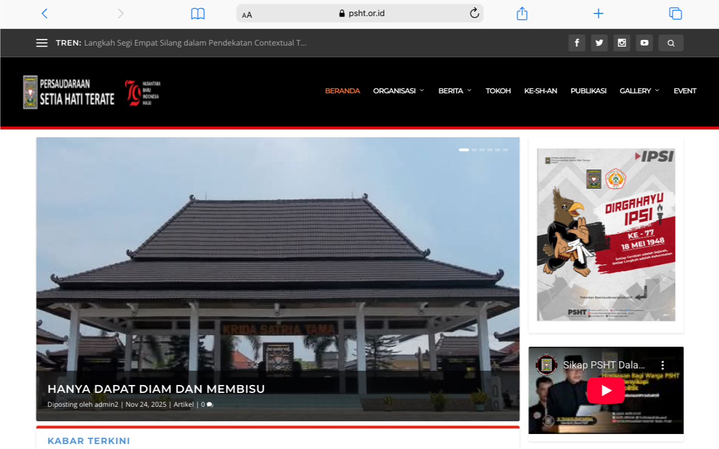
Task: Open the Safari share sheet
Action: tap(521, 13)
